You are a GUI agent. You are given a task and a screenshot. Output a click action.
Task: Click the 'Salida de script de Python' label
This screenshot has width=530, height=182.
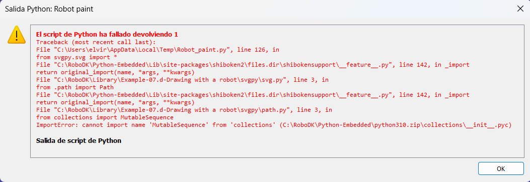(x=79, y=140)
